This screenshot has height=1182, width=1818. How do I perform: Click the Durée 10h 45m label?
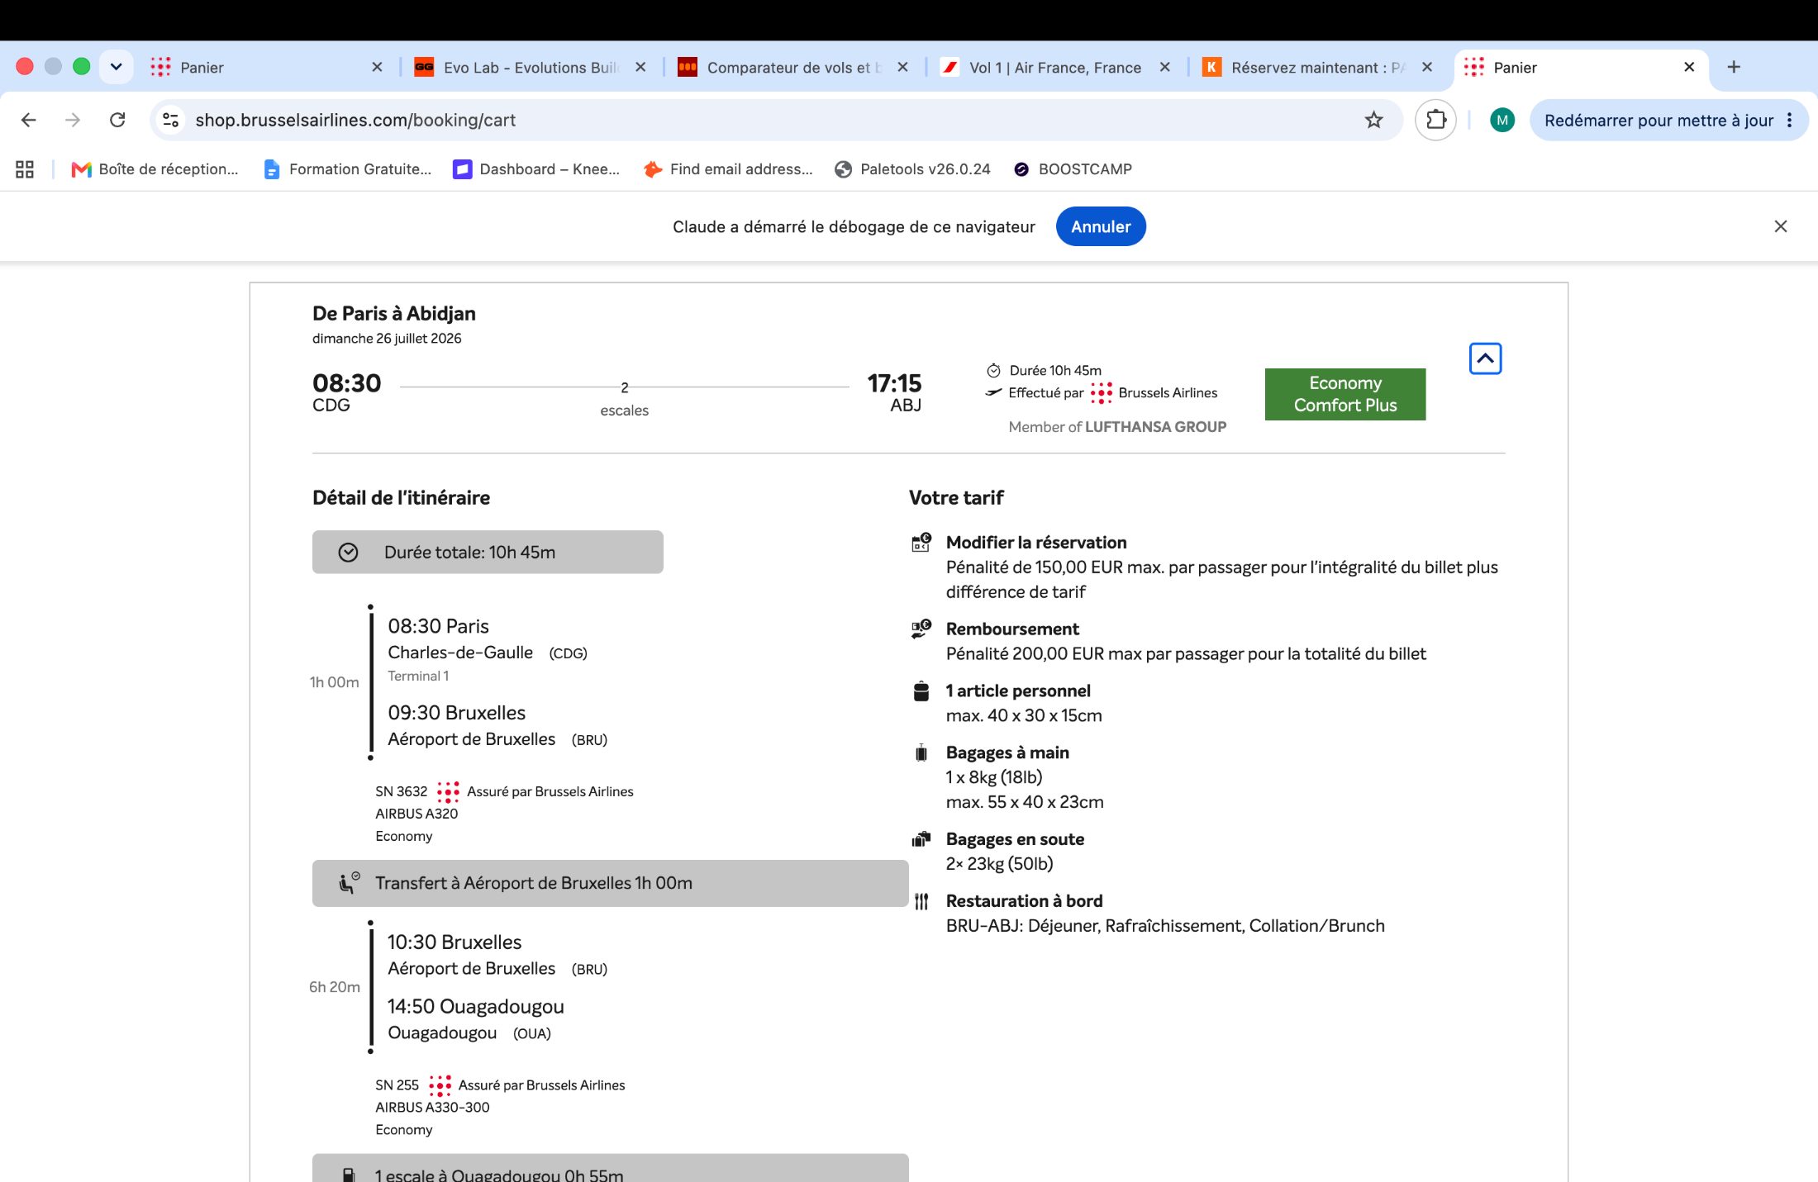click(x=1055, y=370)
